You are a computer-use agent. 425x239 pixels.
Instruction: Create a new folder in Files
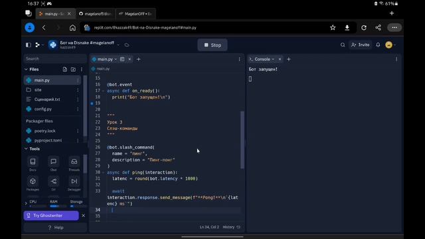[73, 69]
